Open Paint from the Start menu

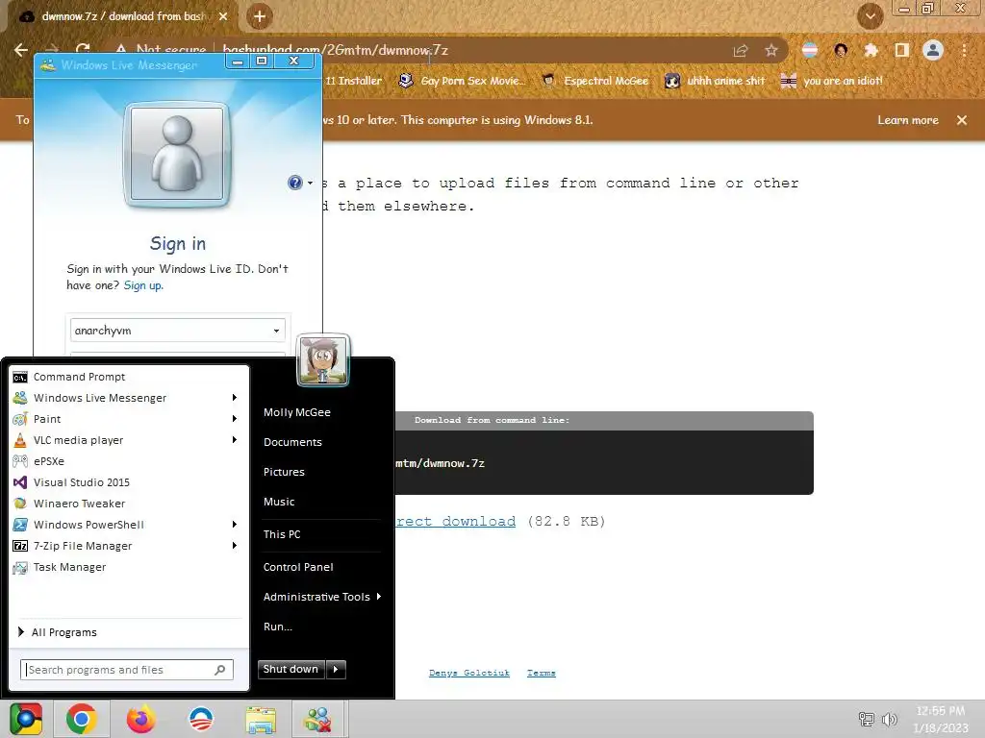click(x=47, y=419)
